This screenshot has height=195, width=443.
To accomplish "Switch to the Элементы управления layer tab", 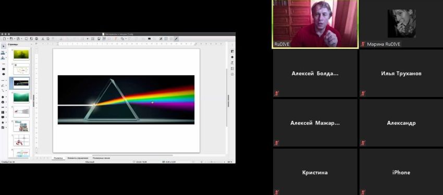I will 78,158.
